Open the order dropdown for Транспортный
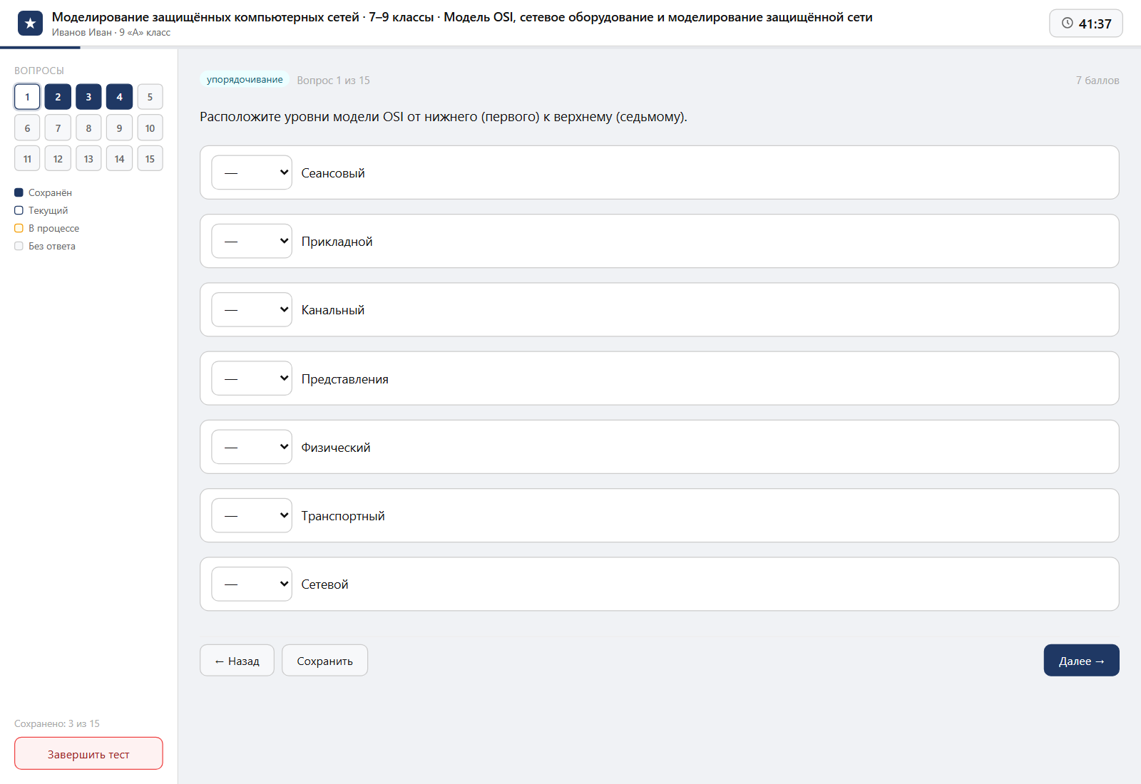 coord(252,515)
